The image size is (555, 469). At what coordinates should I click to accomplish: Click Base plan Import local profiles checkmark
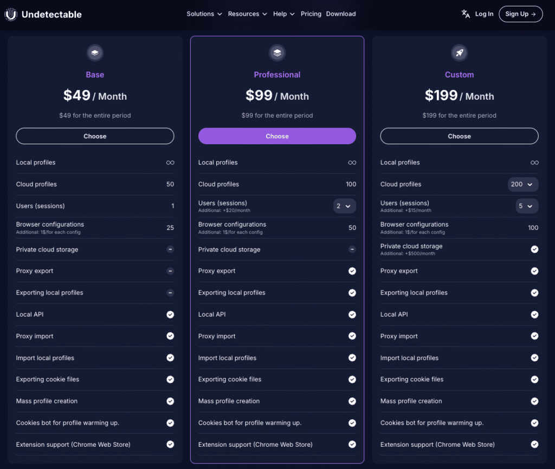tap(170, 357)
